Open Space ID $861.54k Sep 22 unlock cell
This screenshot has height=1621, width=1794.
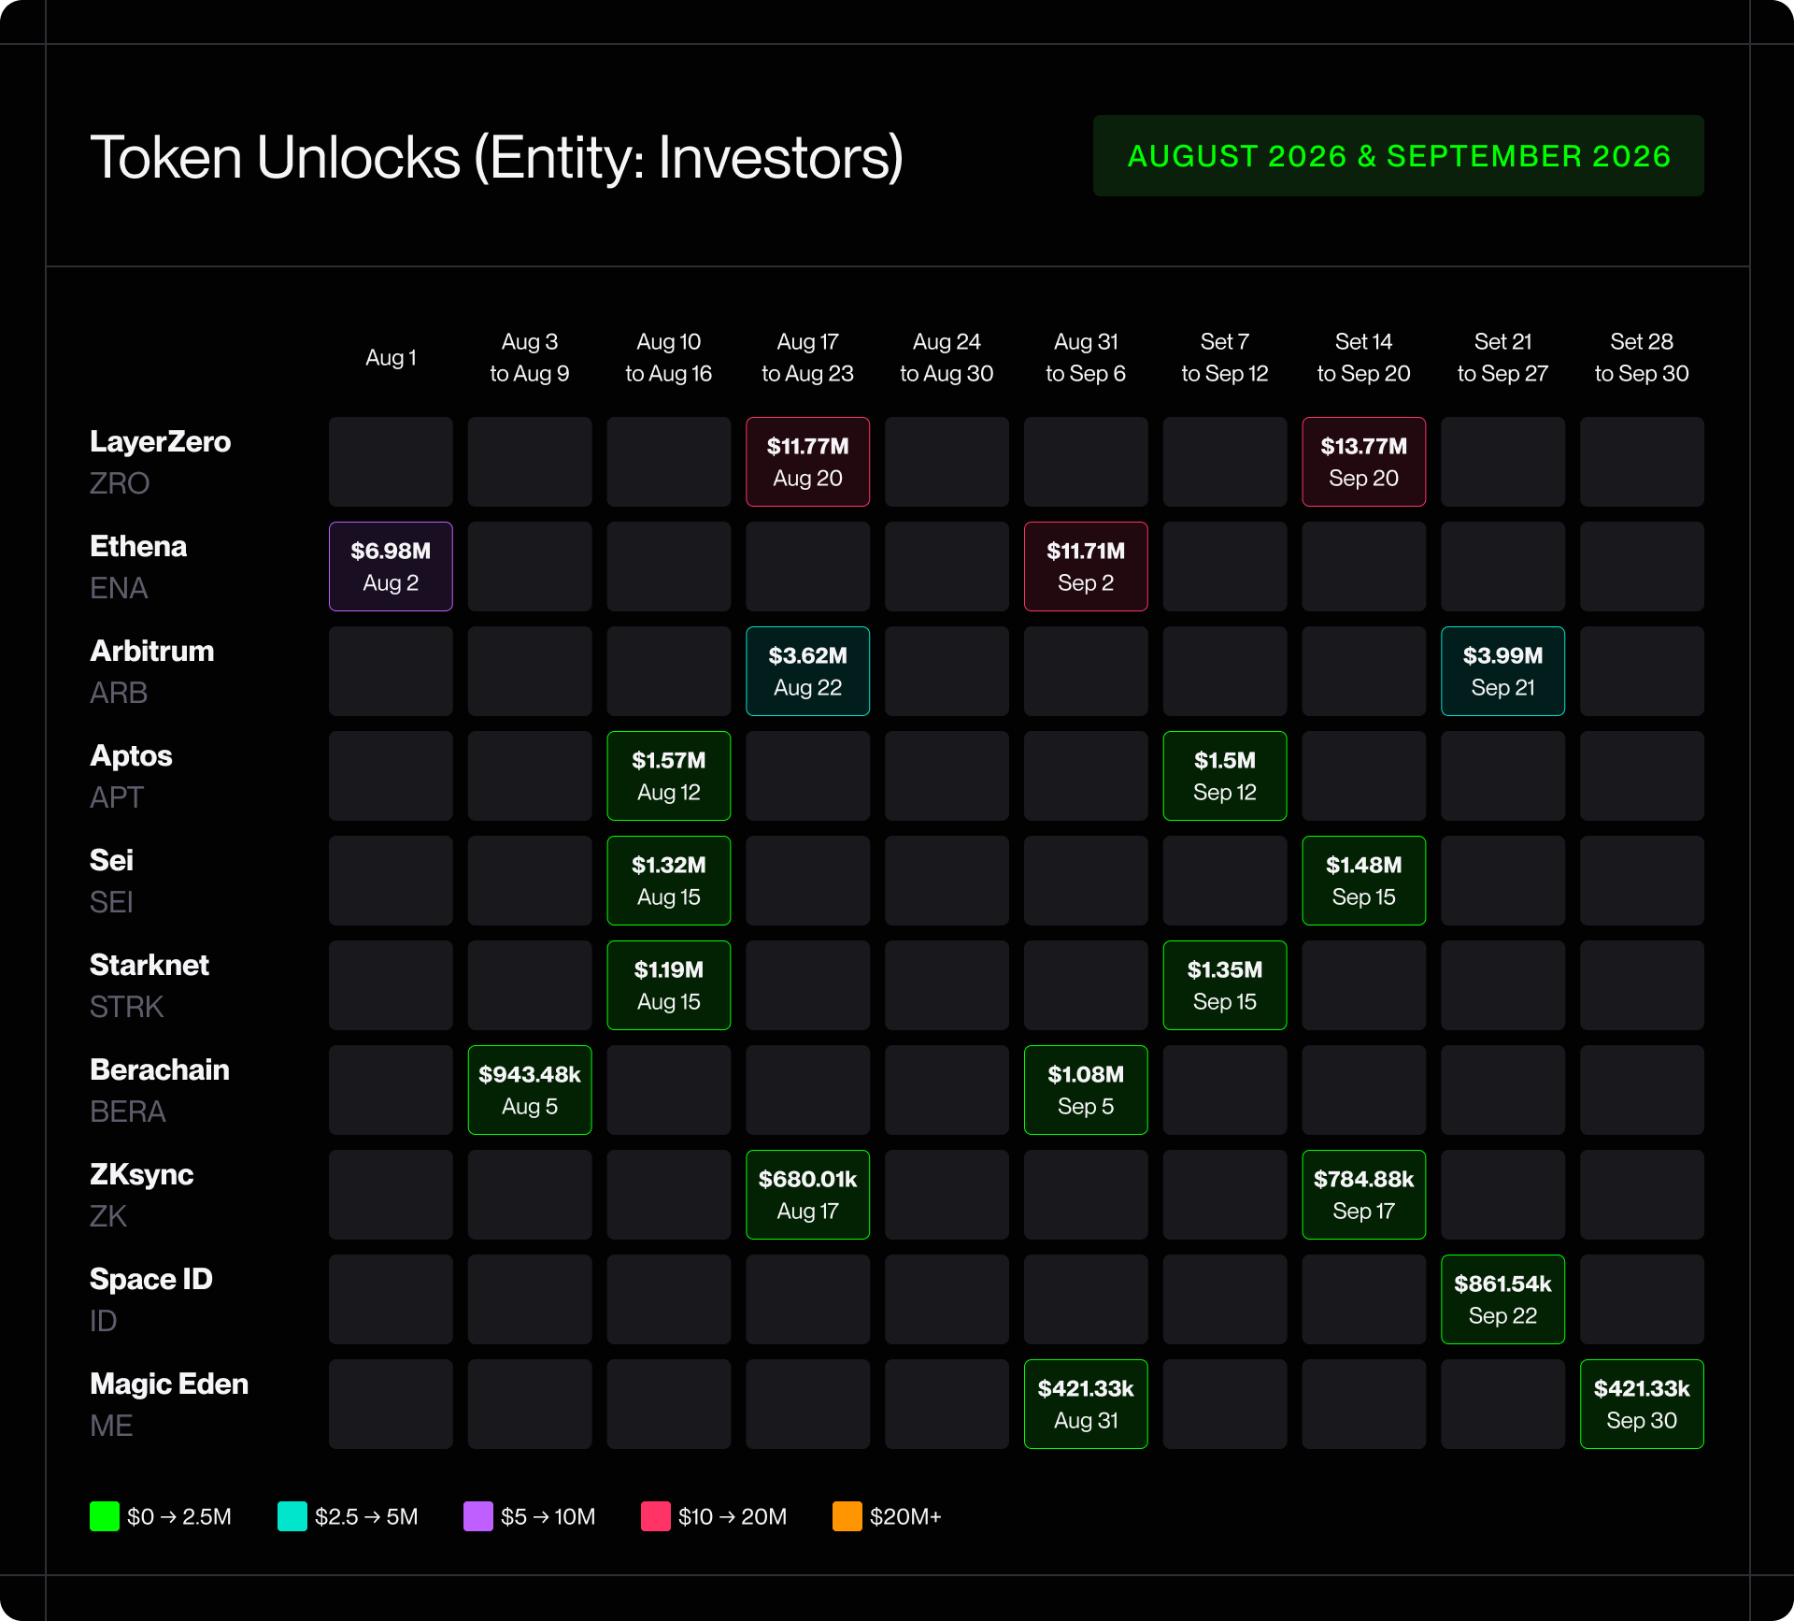click(1502, 1299)
